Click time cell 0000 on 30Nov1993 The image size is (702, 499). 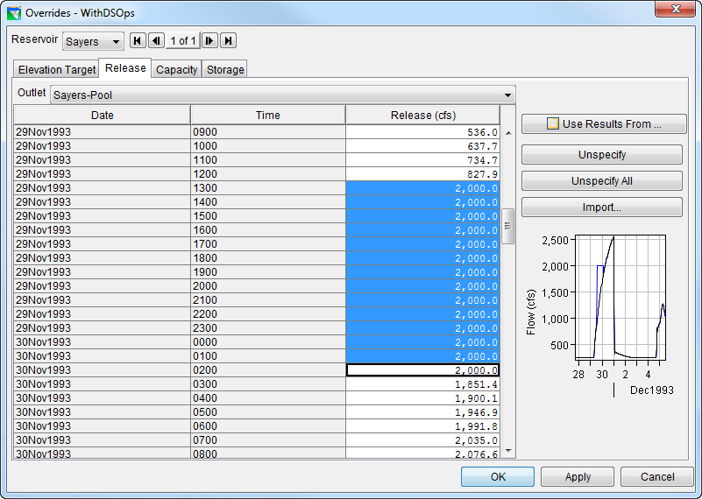tap(267, 342)
